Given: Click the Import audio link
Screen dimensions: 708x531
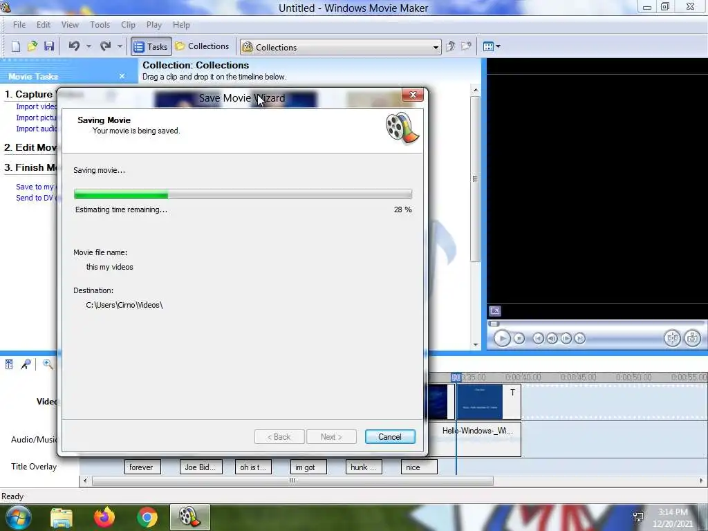Looking at the screenshot, I should click(36, 129).
